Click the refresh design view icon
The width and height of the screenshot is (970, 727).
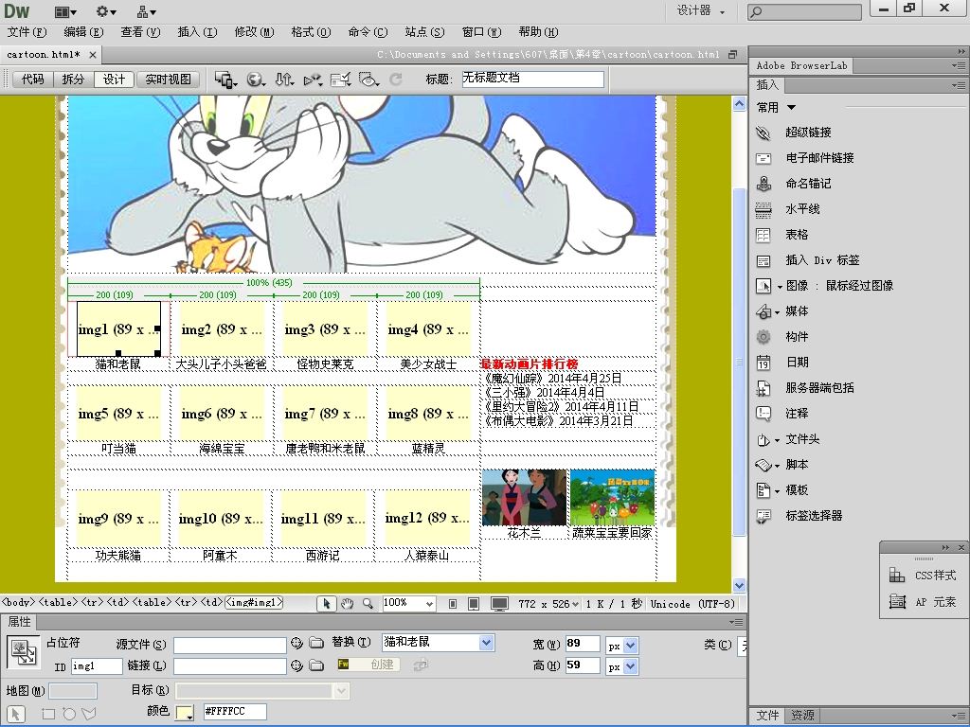396,80
